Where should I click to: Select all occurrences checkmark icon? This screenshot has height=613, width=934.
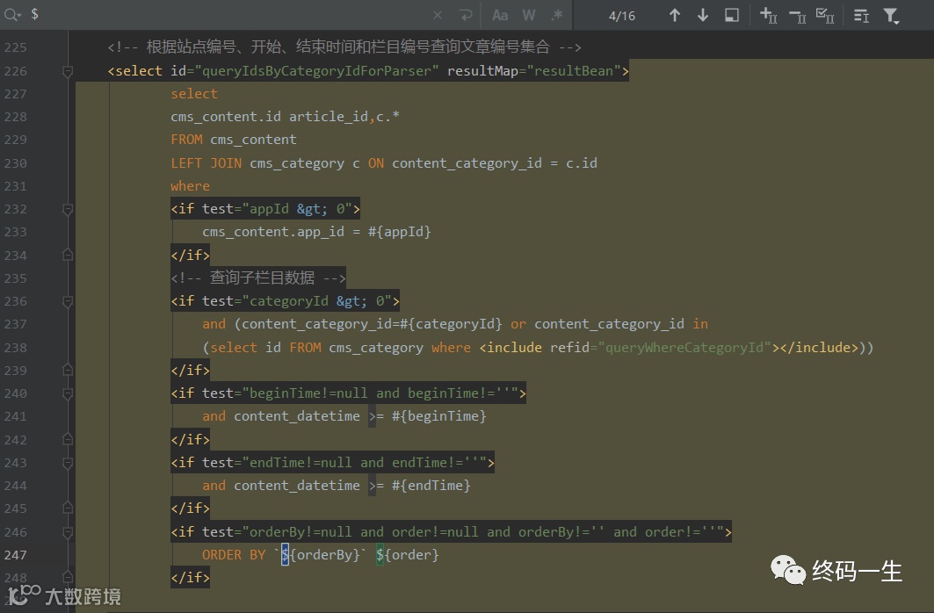825,15
